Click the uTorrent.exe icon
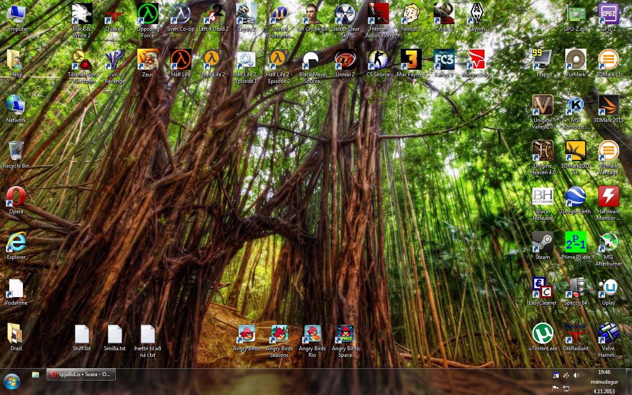Image resolution: width=632 pixels, height=395 pixels. pyautogui.click(x=542, y=334)
